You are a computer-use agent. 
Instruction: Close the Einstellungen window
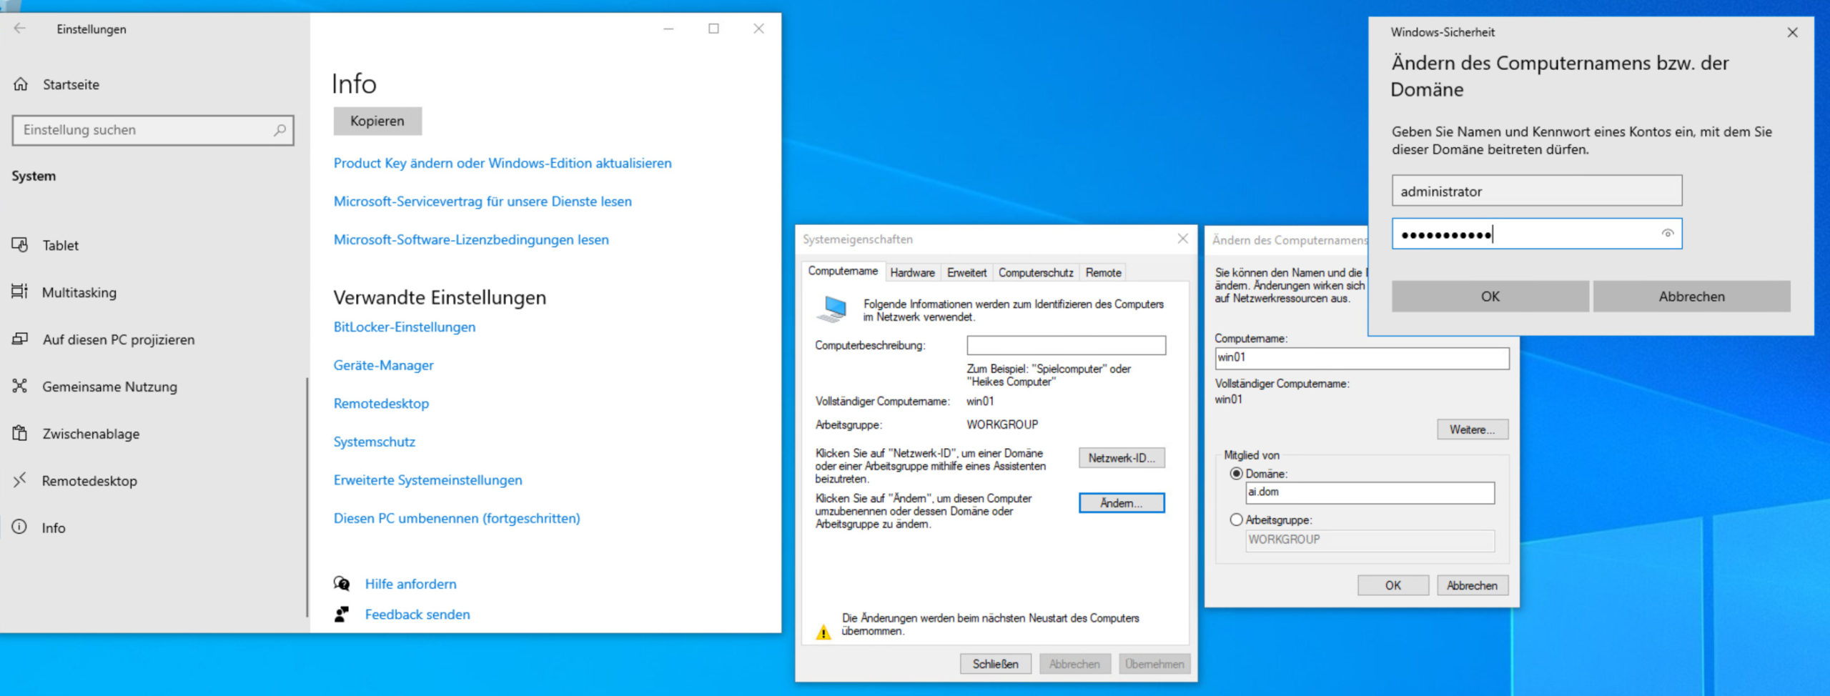(x=758, y=29)
